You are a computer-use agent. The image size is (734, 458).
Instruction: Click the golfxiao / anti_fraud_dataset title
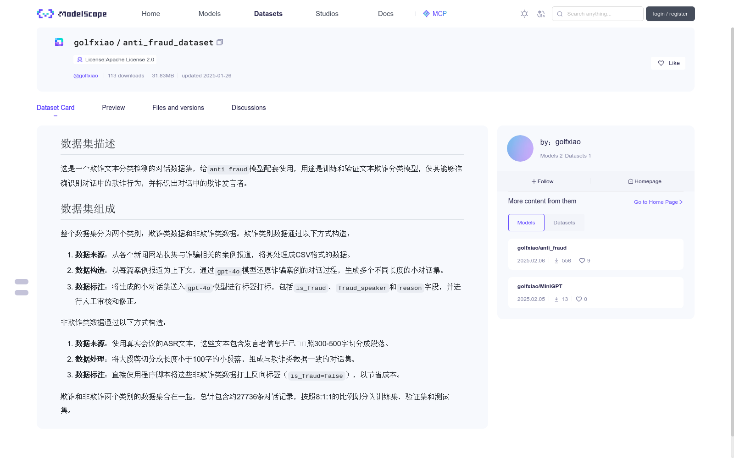pyautogui.click(x=144, y=43)
